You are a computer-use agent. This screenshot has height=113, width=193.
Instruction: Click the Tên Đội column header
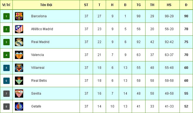click(x=46, y=5)
